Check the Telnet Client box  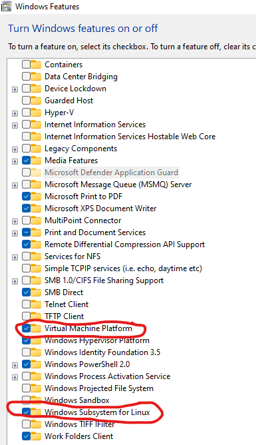tap(26, 304)
